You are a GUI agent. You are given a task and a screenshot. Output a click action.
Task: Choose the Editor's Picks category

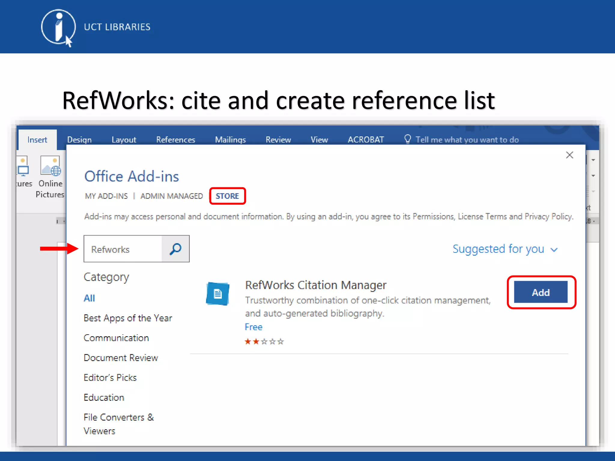point(110,378)
